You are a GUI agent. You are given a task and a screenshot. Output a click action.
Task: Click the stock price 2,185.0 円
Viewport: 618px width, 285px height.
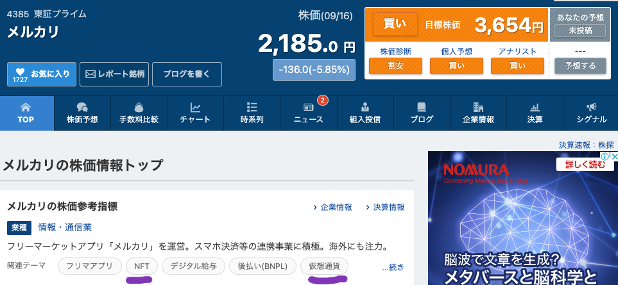(x=307, y=44)
